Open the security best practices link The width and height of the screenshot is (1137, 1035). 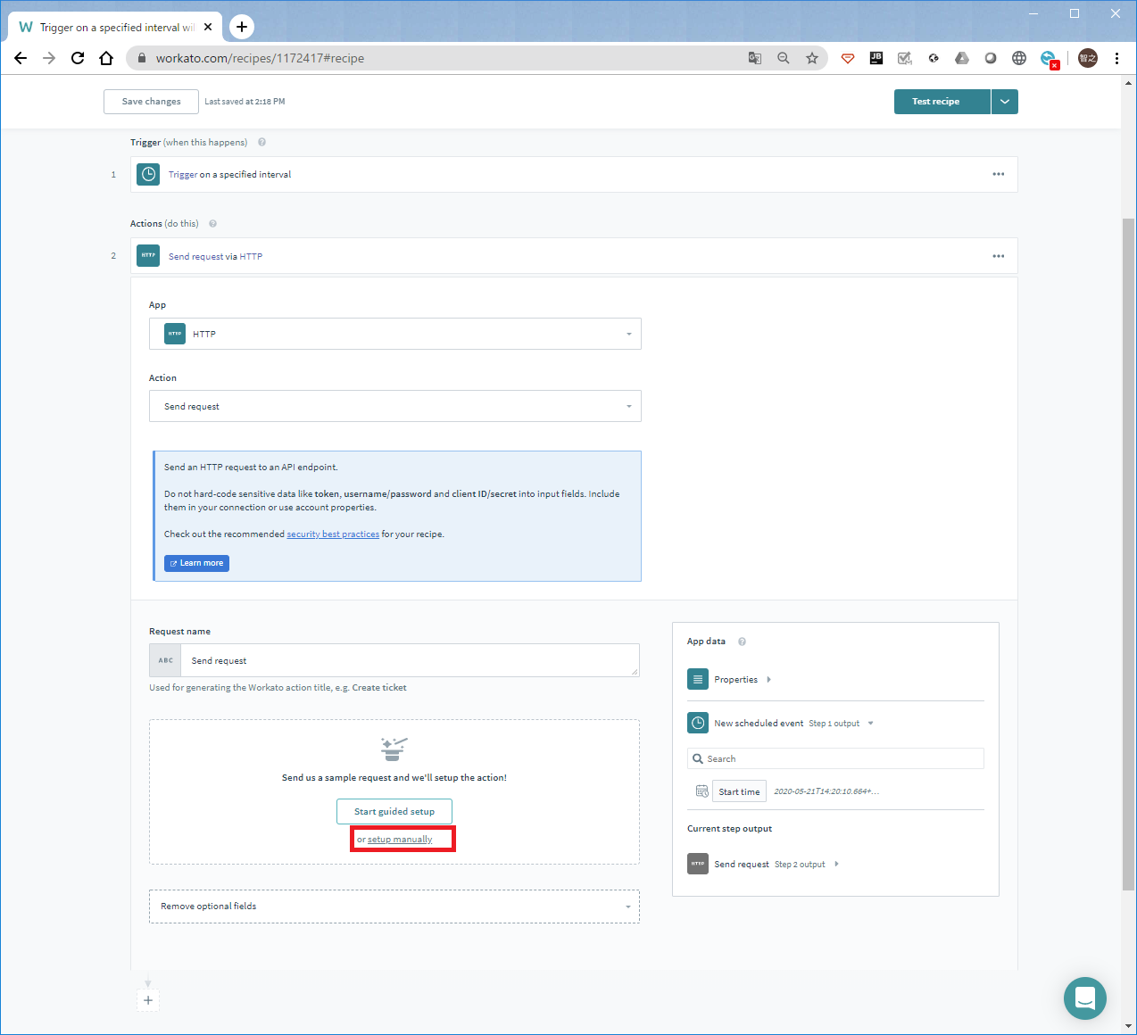click(x=333, y=534)
